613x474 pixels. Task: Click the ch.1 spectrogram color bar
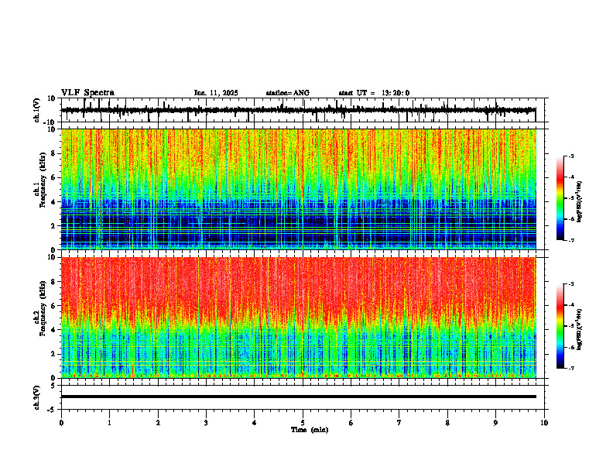[x=560, y=198]
